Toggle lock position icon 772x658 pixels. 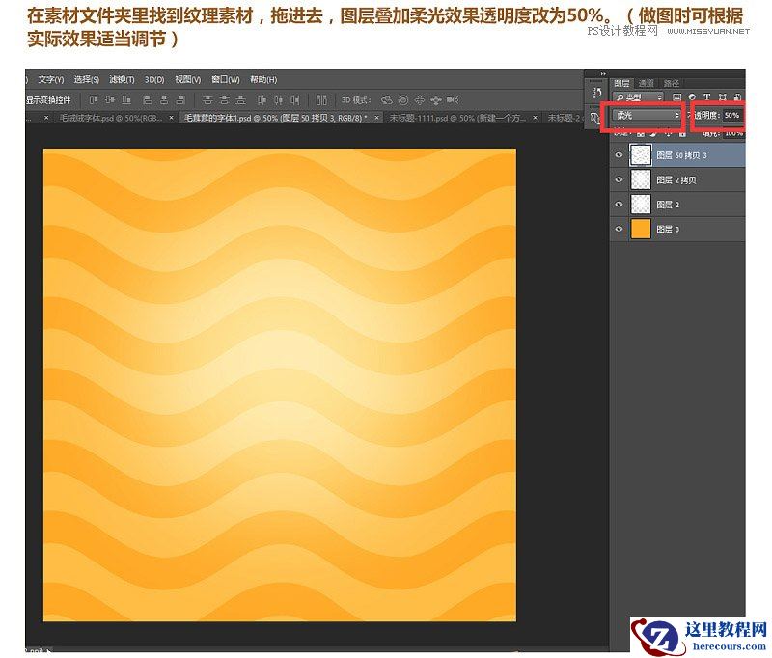669,134
